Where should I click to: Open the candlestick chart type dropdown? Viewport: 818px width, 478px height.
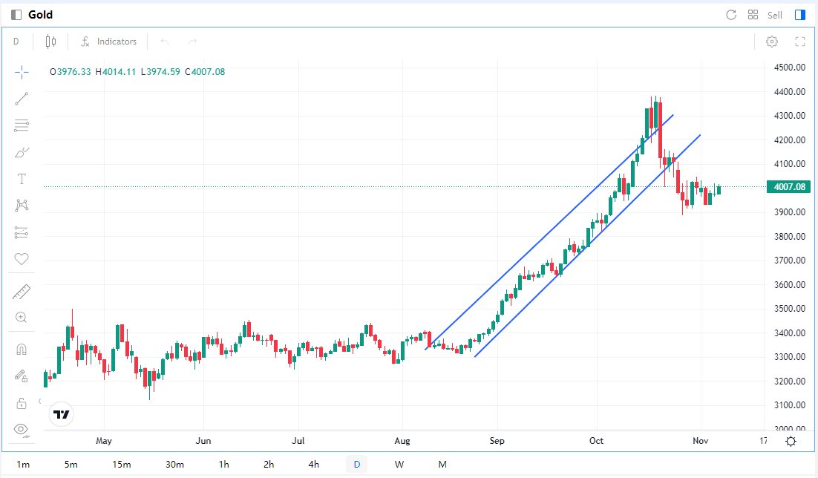tap(50, 42)
